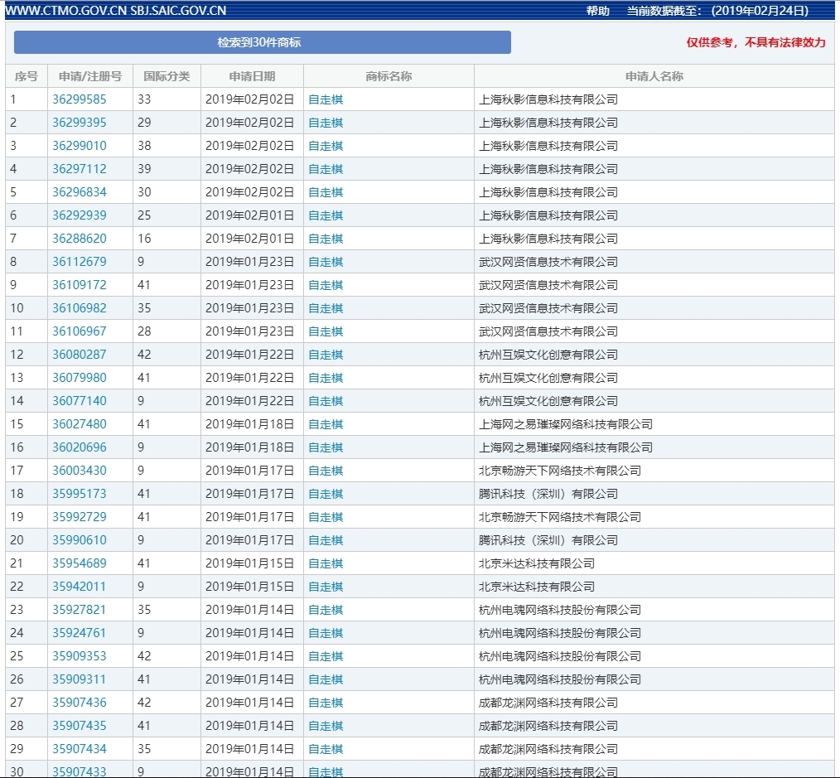Click application number 36288620
Image resolution: width=840 pixels, height=778 pixels.
point(80,239)
